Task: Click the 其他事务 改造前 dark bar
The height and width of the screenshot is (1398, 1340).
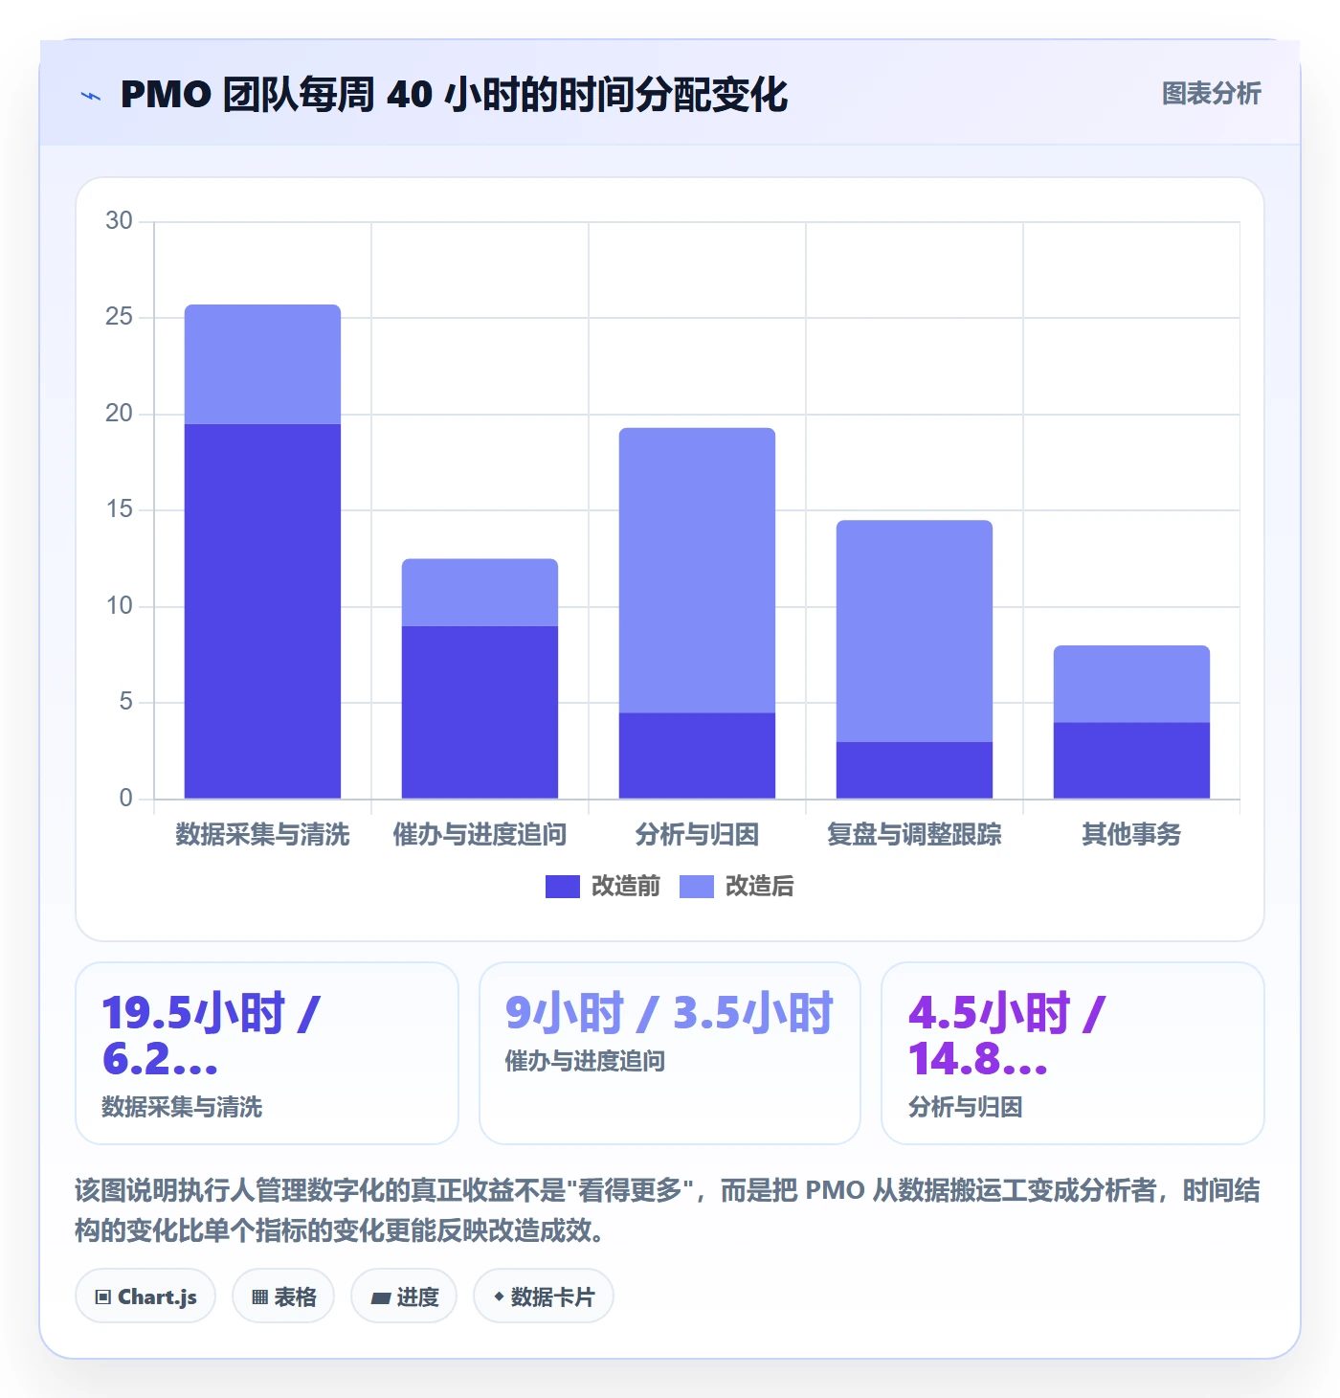Action: [1131, 760]
